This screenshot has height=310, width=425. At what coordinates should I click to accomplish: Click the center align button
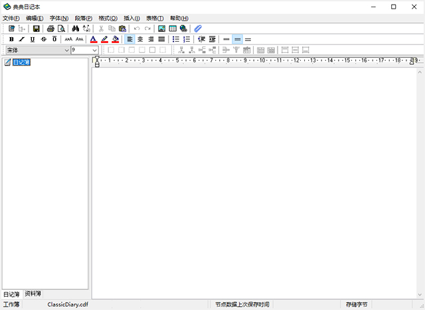[x=140, y=39]
